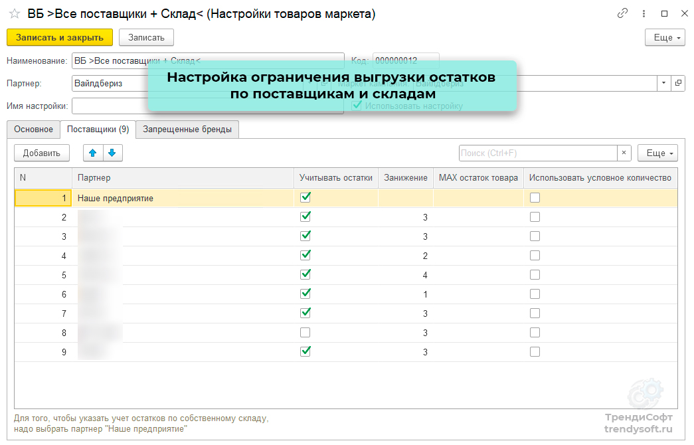Enable условное количество checkbox in row 4
694x445 pixels.
(x=535, y=256)
